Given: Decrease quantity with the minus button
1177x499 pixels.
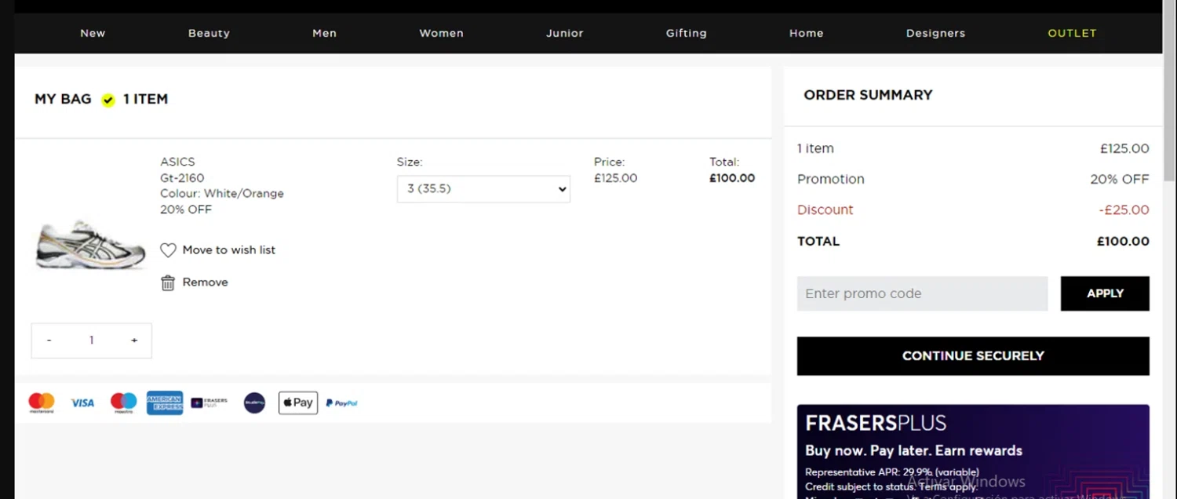Looking at the screenshot, I should pos(49,341).
